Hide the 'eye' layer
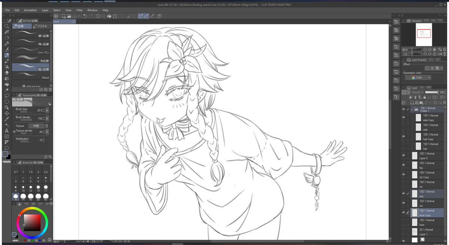This screenshot has height=245, width=449. 403,194
